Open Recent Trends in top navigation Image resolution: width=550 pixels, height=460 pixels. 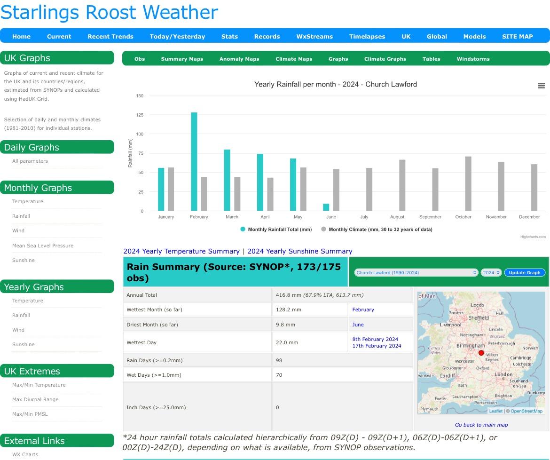click(x=110, y=37)
